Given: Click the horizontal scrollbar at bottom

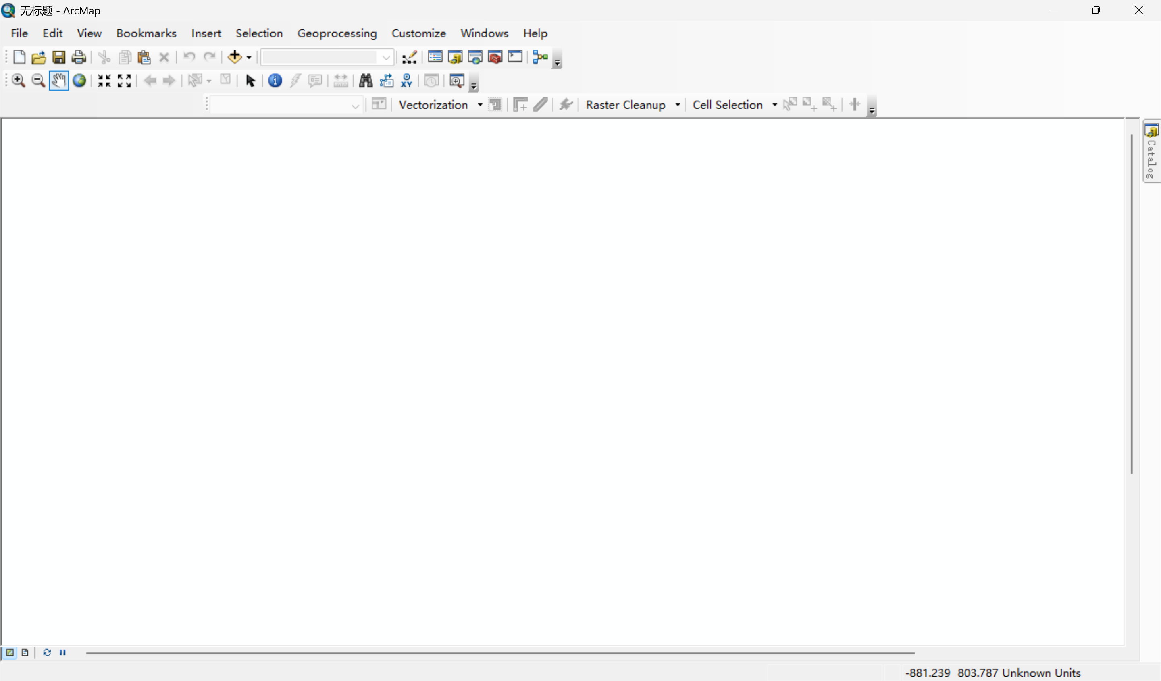Looking at the screenshot, I should click(x=500, y=653).
